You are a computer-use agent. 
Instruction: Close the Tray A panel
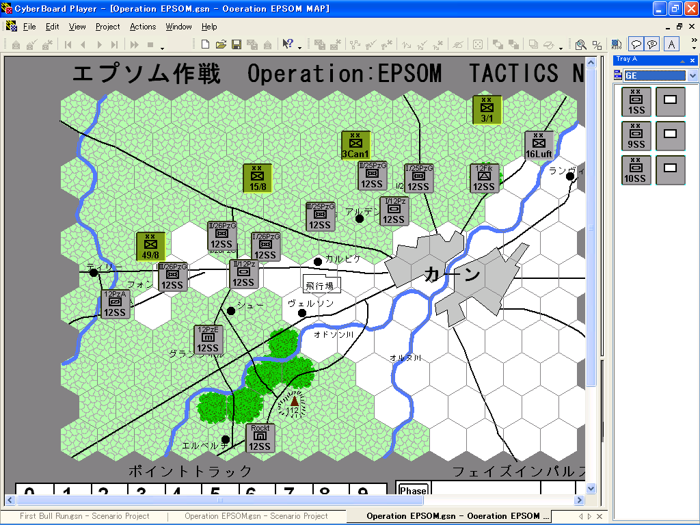(692, 61)
